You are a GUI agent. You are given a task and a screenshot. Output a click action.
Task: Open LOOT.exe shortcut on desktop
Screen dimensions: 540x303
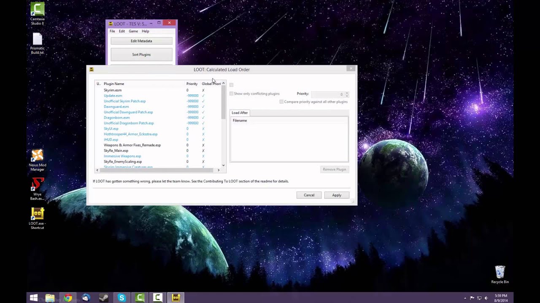[x=37, y=218]
